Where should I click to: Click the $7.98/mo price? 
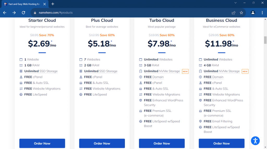[162, 44]
